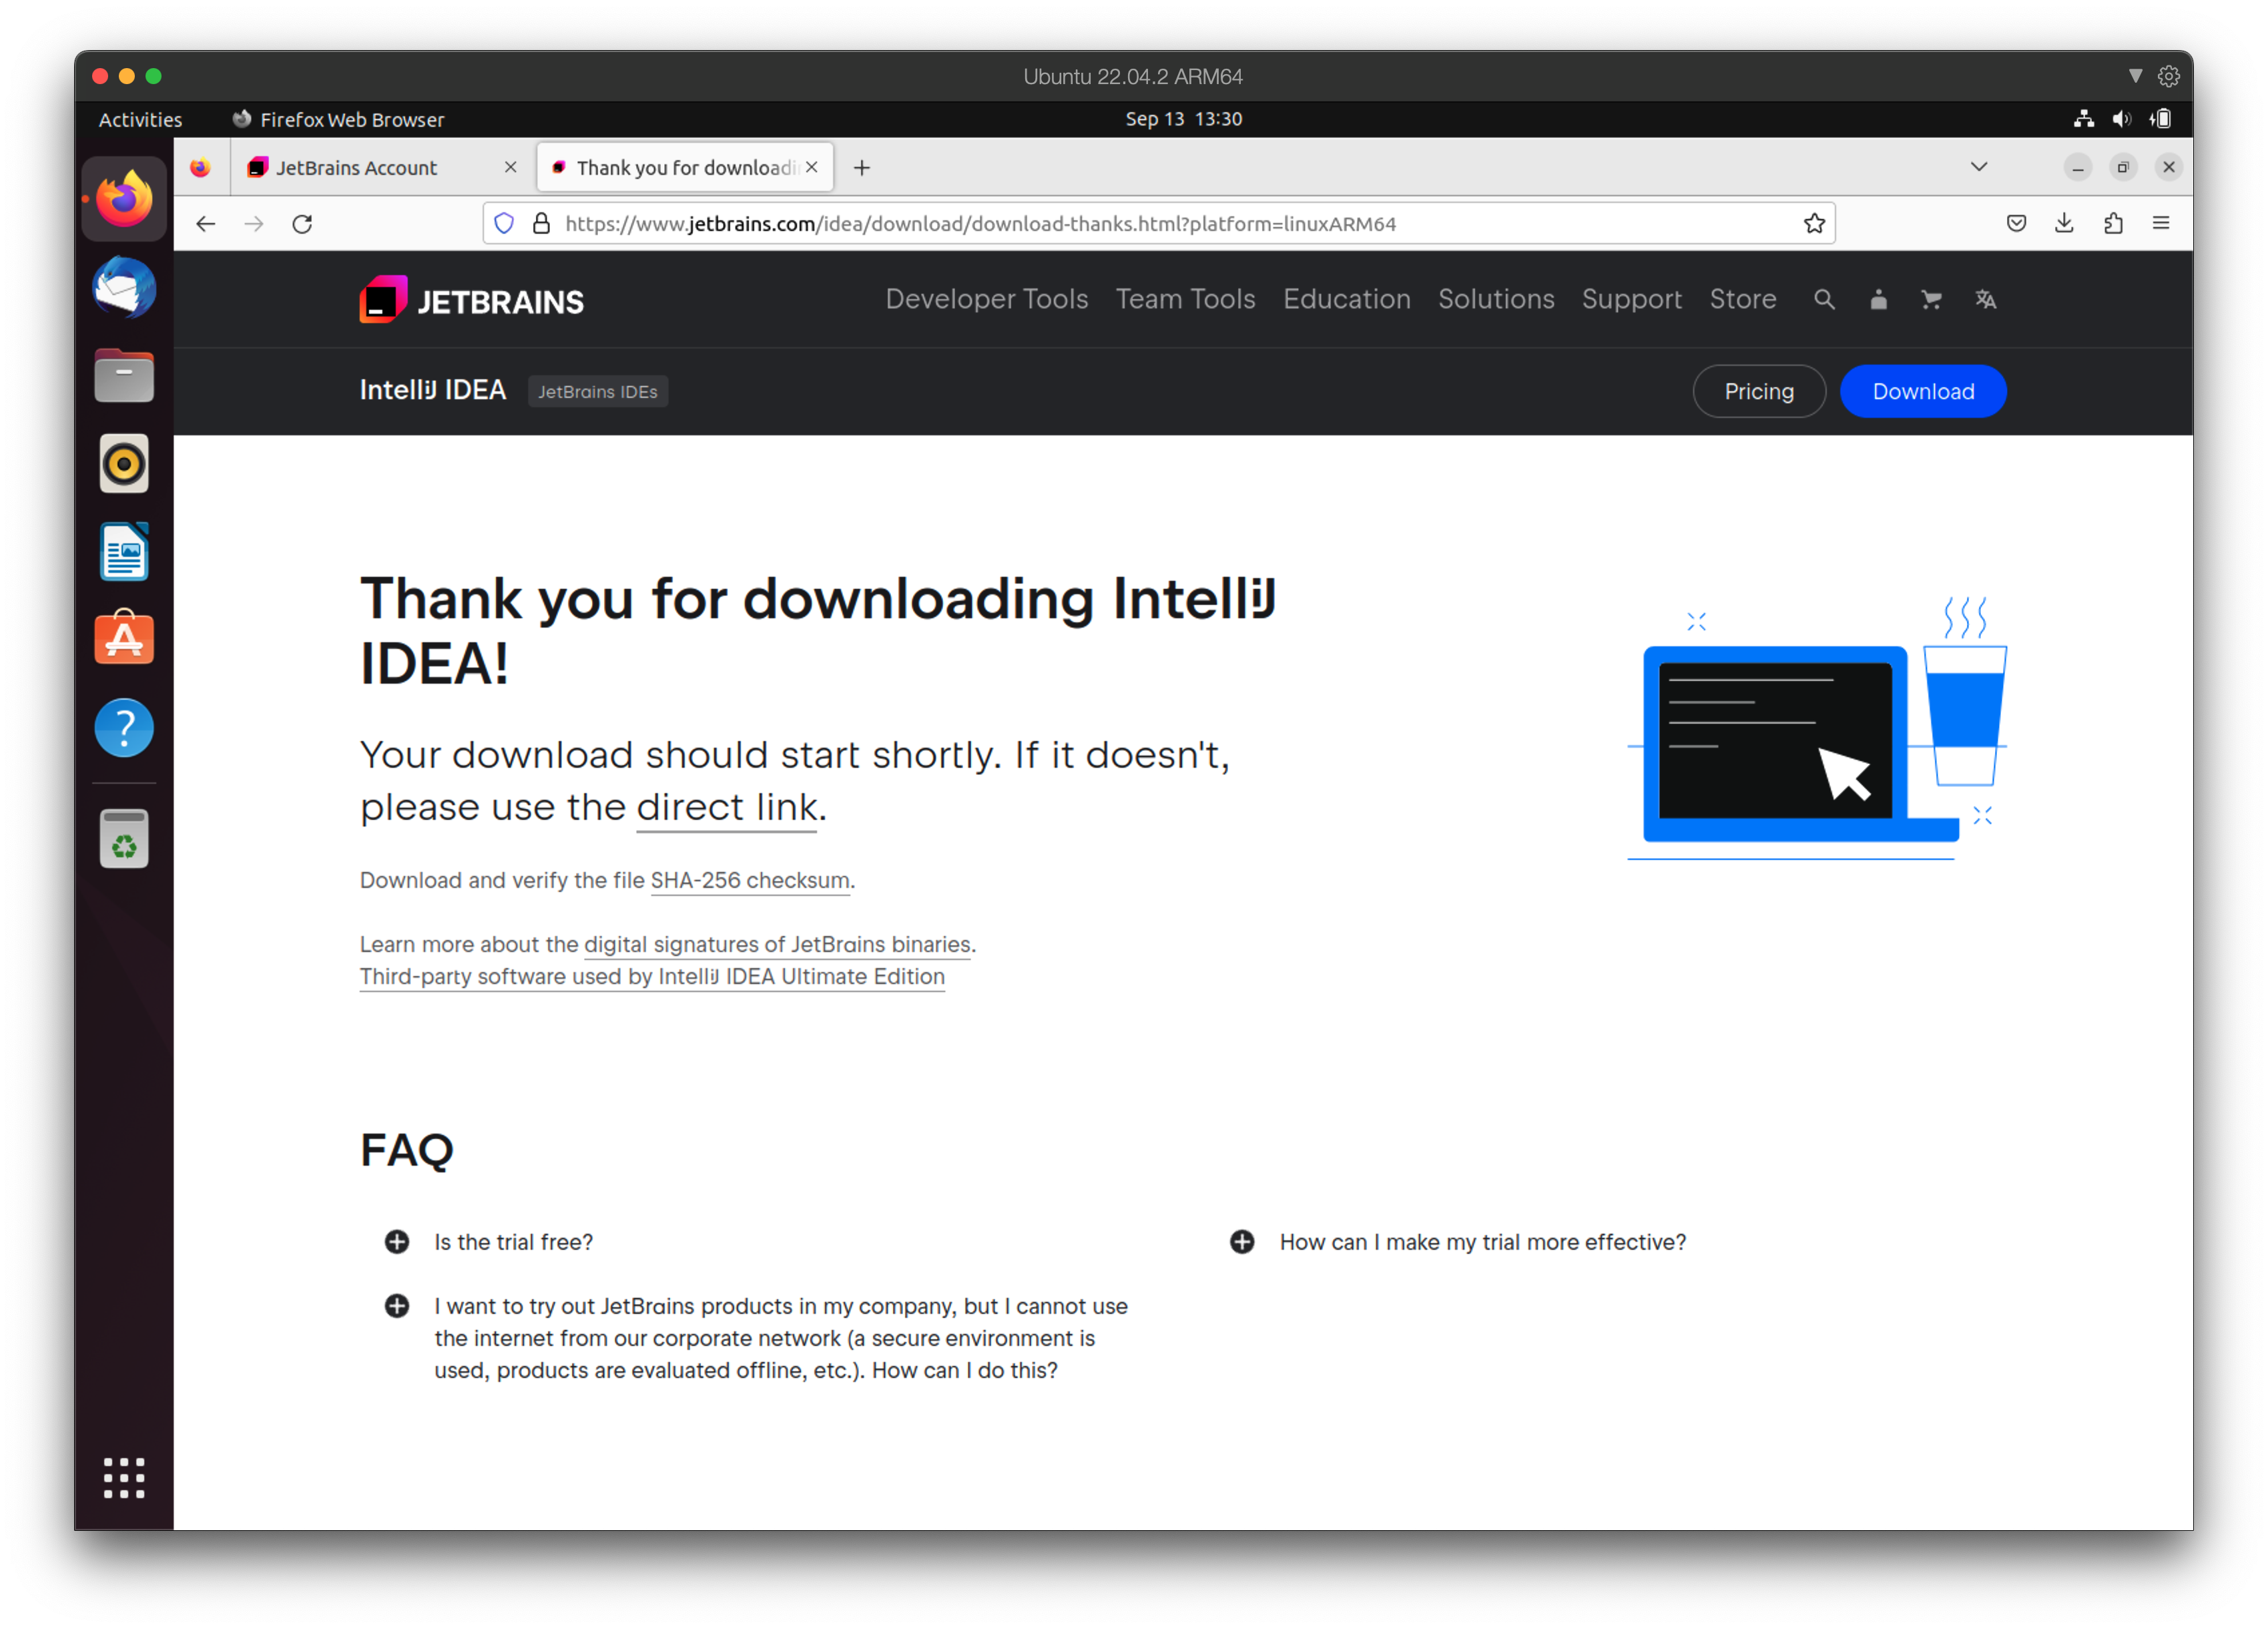Click the shopping cart icon

pyautogui.click(x=1932, y=299)
